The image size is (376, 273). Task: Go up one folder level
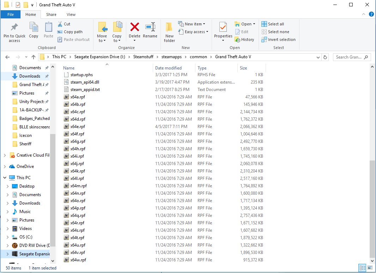tap(34, 57)
